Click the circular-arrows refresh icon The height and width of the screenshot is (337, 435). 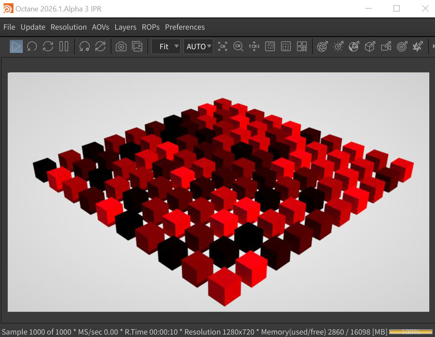pyautogui.click(x=48, y=46)
